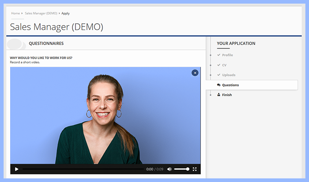Open Sales Manager (DEMO) breadcrumb link
This screenshot has width=309, height=182.
(x=41, y=13)
